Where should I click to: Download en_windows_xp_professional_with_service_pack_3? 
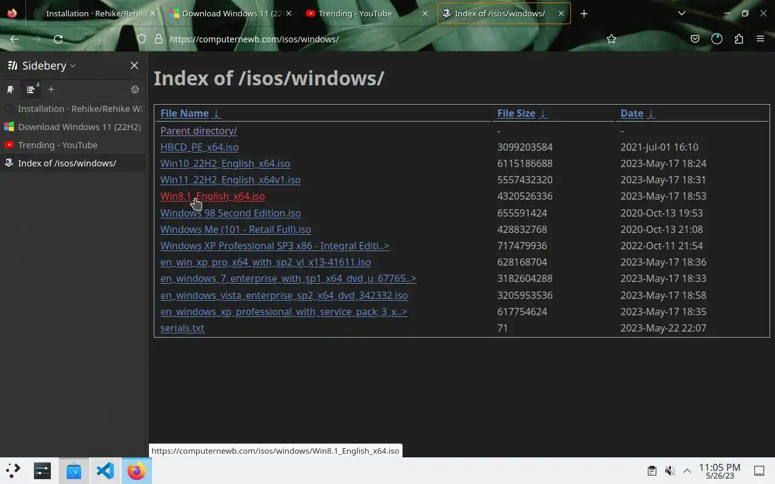[x=283, y=312]
